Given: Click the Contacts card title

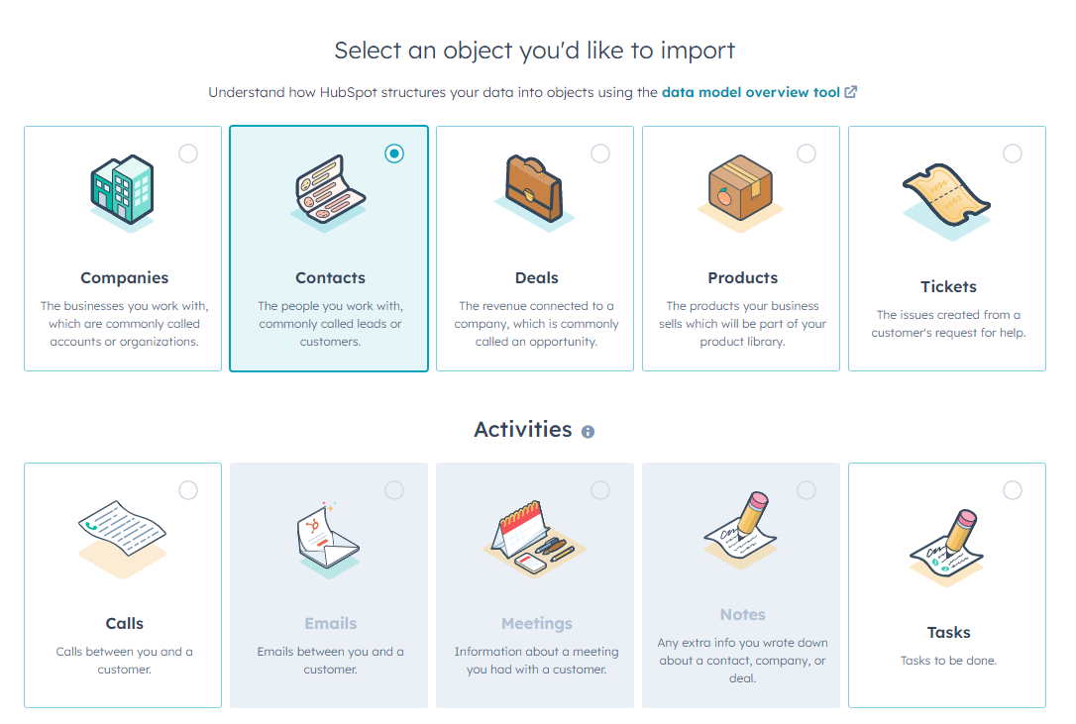Looking at the screenshot, I should coord(330,278).
